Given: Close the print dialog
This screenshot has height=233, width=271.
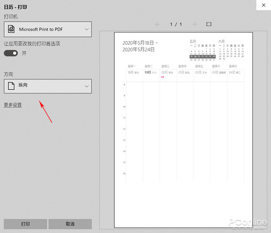Looking at the screenshot, I should pyautogui.click(x=264, y=5).
